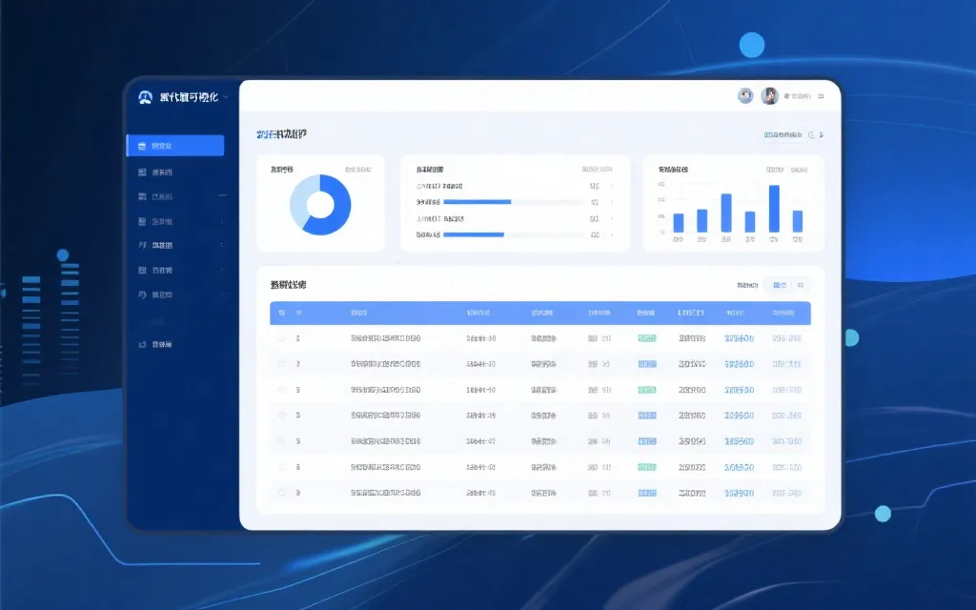
Task: Open the user profile avatar photo in the header
Action: (770, 96)
